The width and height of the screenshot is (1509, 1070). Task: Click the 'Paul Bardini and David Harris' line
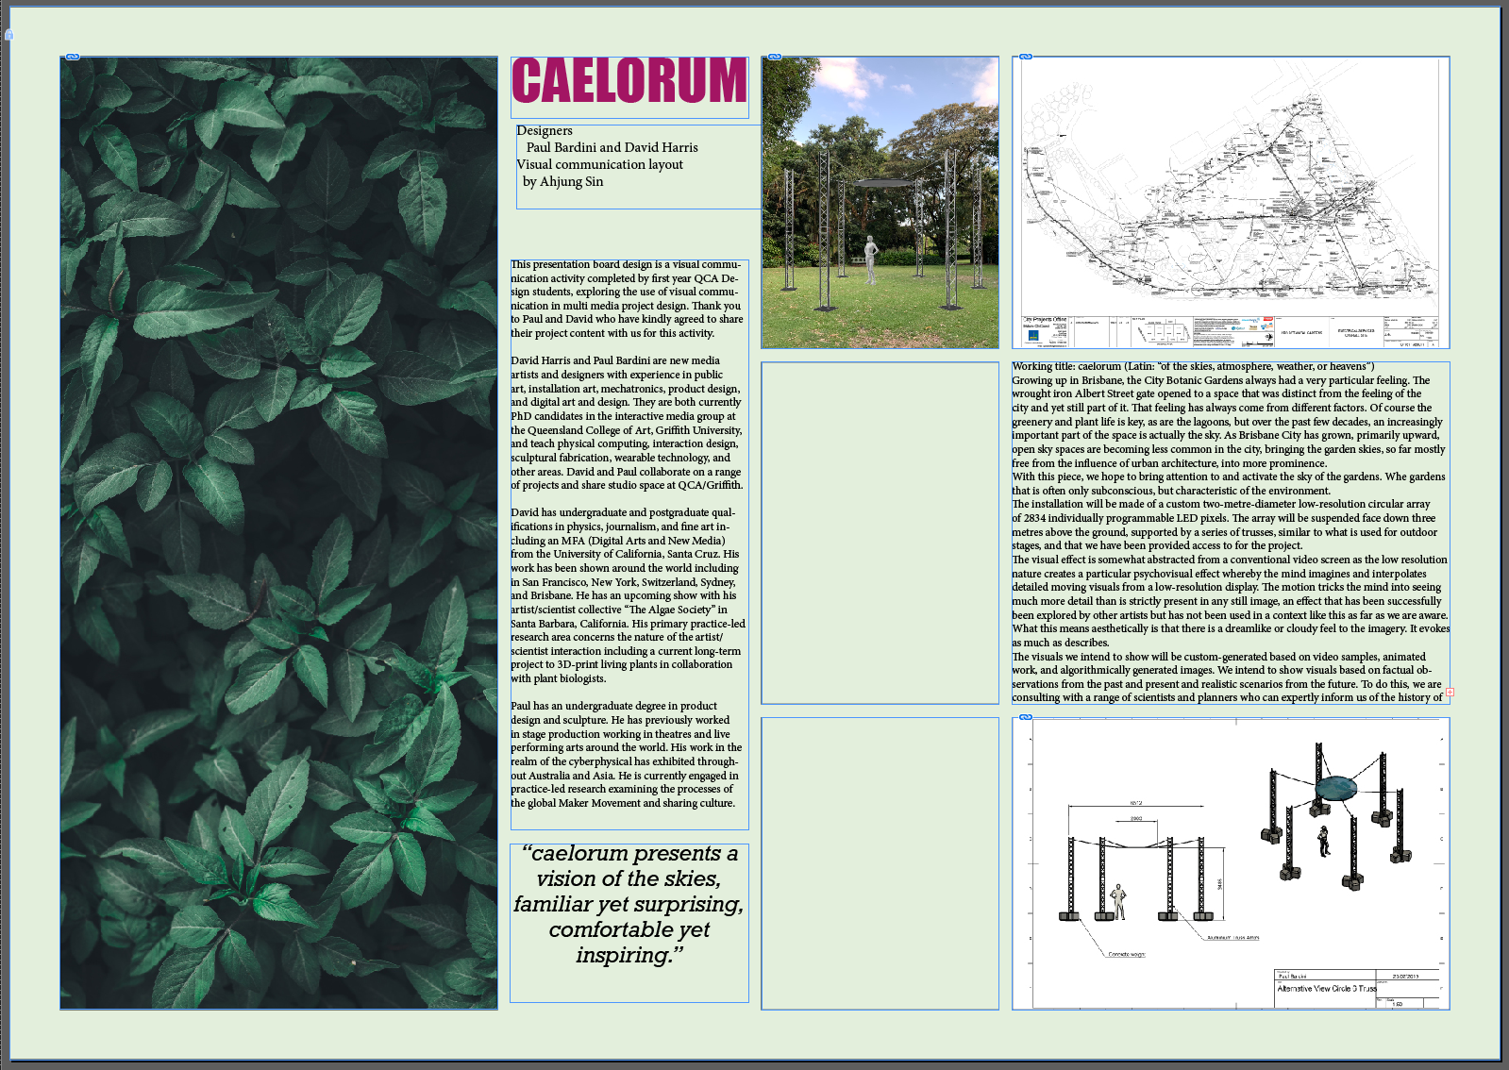point(612,148)
